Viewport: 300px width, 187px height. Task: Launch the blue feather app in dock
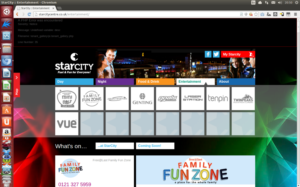tap(7, 24)
